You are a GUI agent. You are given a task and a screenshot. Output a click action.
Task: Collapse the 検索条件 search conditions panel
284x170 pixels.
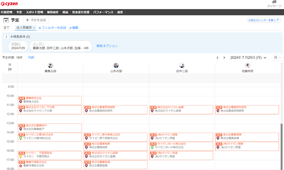(x=6, y=37)
